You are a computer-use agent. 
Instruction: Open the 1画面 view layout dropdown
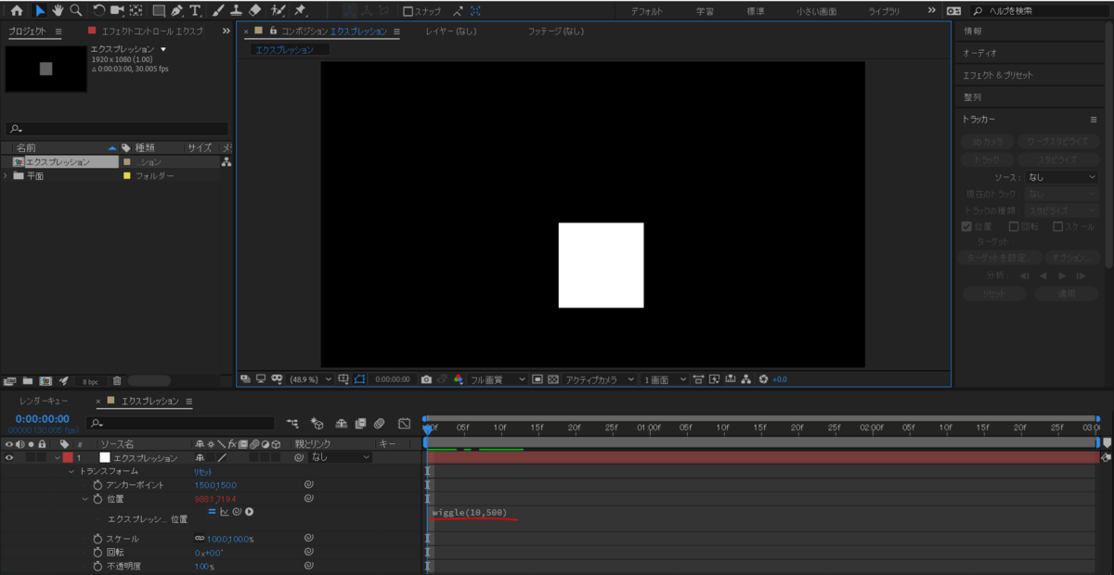[x=665, y=379]
